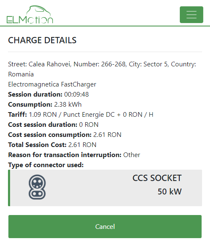The height and width of the screenshot is (244, 210).
Task: Click the Total Session Cost line
Action: pyautogui.click(x=52, y=145)
